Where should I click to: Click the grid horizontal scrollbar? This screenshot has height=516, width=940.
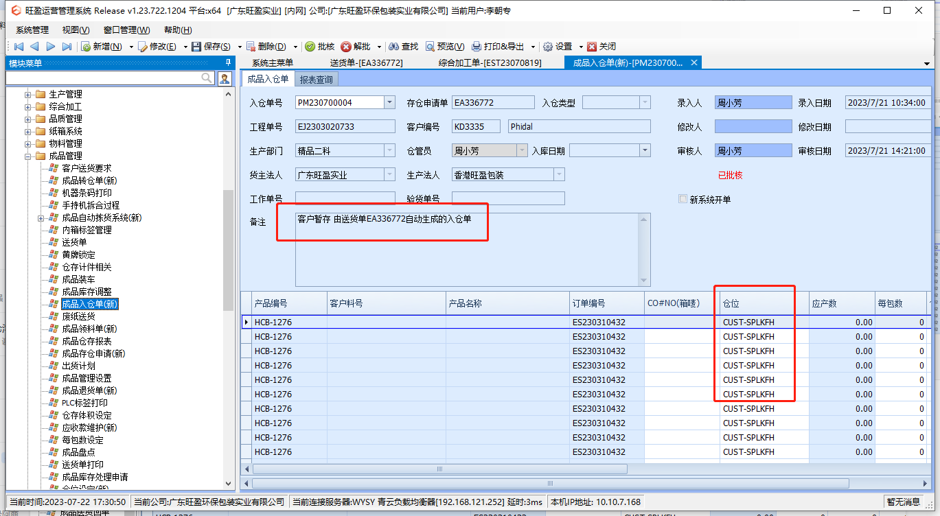point(439,469)
